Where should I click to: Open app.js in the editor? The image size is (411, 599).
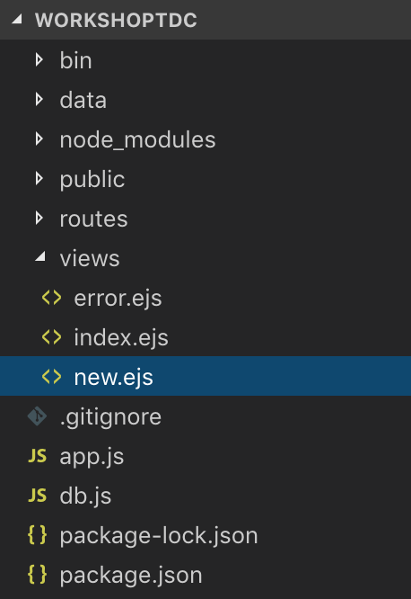click(205, 456)
